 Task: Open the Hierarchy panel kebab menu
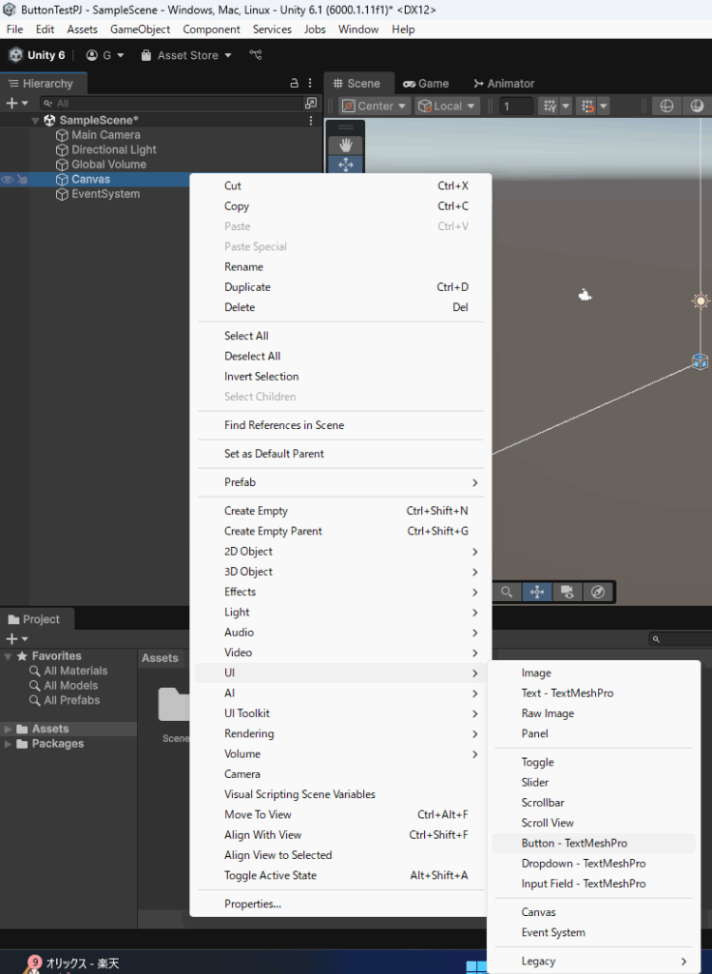[310, 84]
